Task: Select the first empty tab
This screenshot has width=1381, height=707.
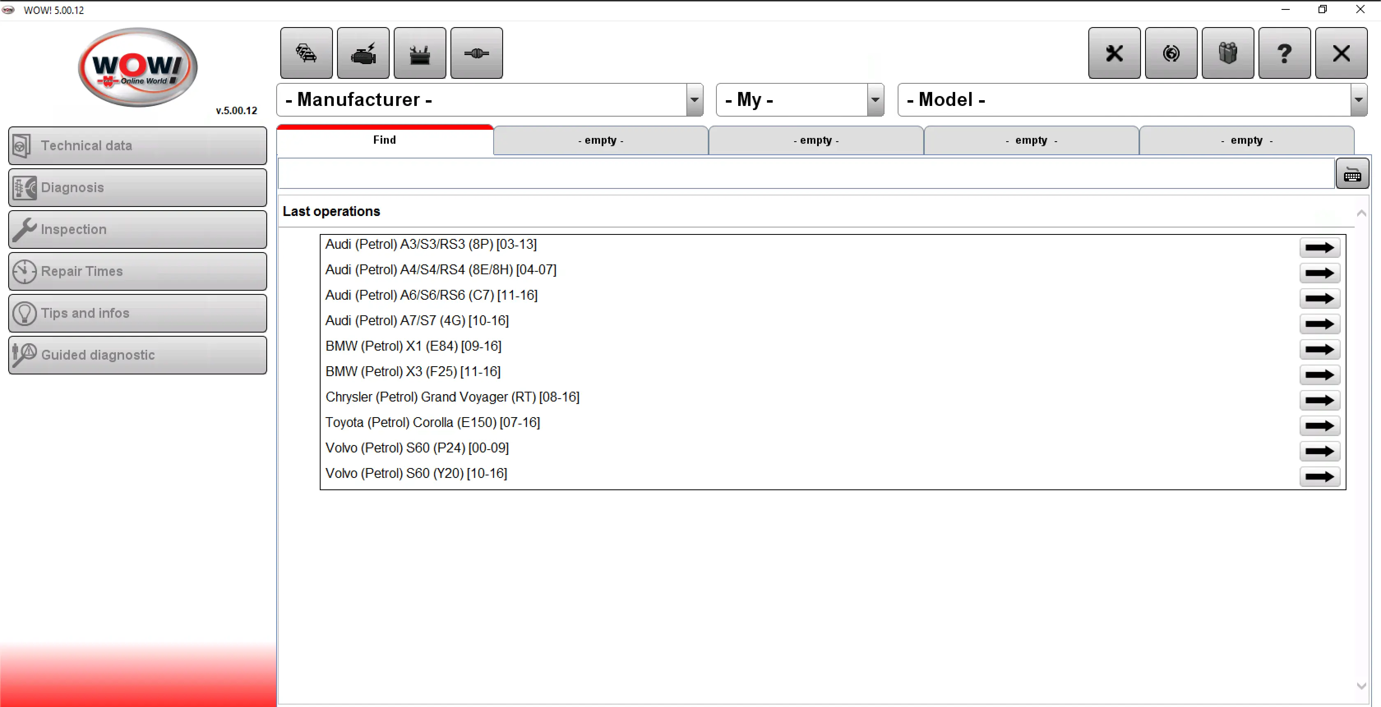Action: [600, 140]
